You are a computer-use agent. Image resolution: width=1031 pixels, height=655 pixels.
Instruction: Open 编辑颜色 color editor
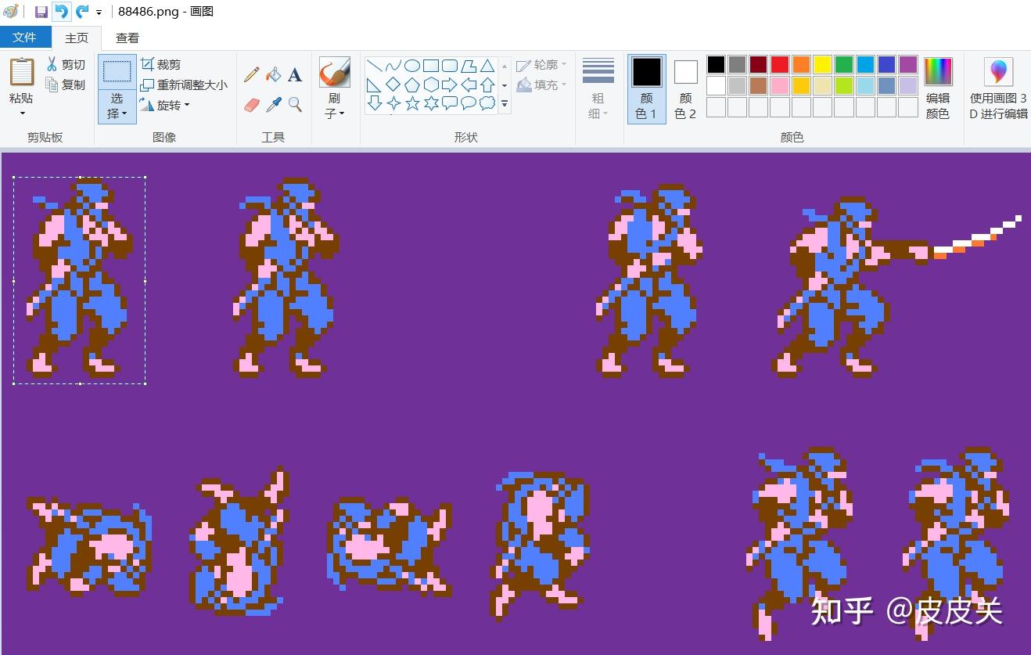point(938,88)
